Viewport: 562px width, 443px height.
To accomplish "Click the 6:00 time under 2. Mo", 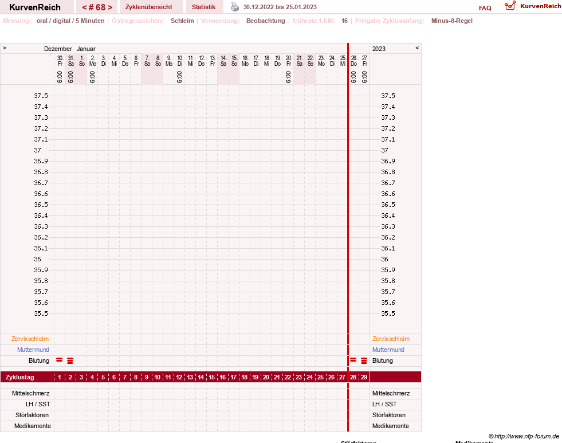I will 92,77.
